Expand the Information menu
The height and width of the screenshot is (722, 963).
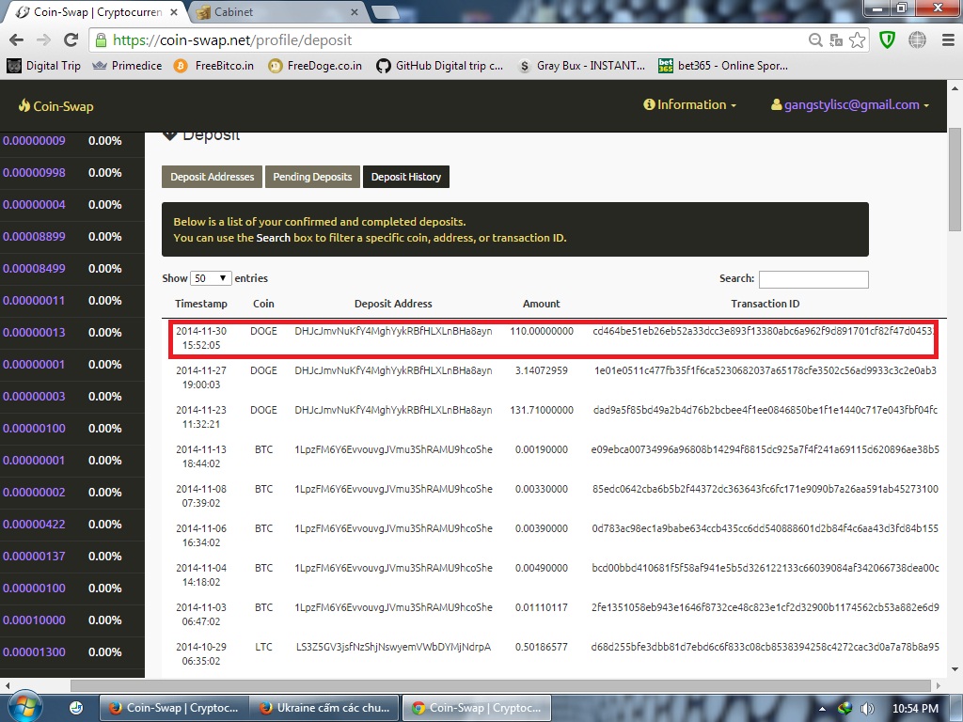(689, 105)
